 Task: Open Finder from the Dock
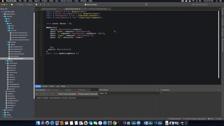coord(38,123)
